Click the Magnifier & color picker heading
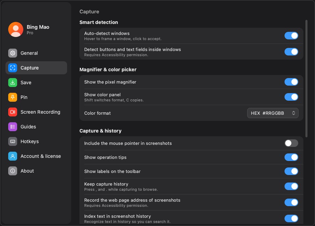Screen dimensions: 315x226 (108, 70)
